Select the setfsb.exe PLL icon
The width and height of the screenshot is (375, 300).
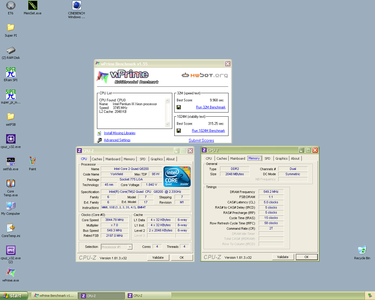pyautogui.click(x=11, y=164)
